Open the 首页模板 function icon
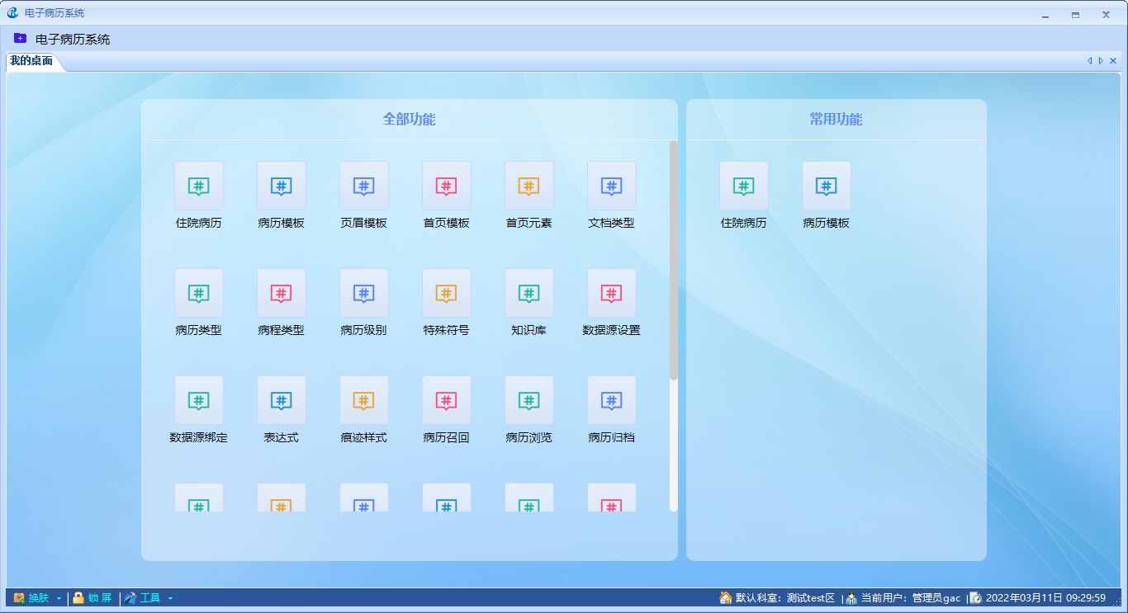Screen dimensions: 1128x613 [x=447, y=186]
